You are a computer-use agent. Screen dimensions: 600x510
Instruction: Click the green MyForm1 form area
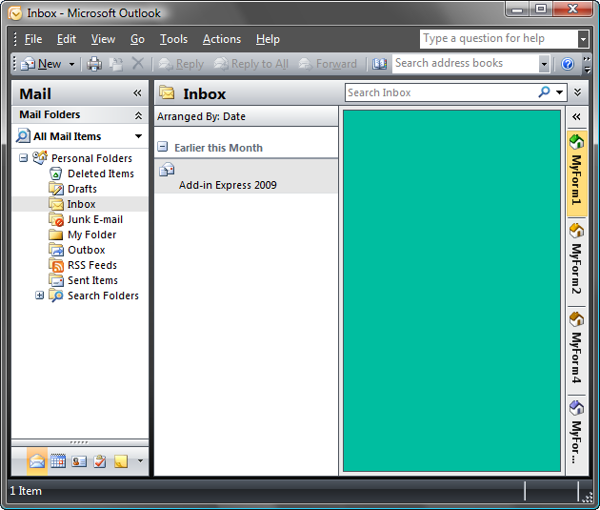pyautogui.click(x=451, y=291)
